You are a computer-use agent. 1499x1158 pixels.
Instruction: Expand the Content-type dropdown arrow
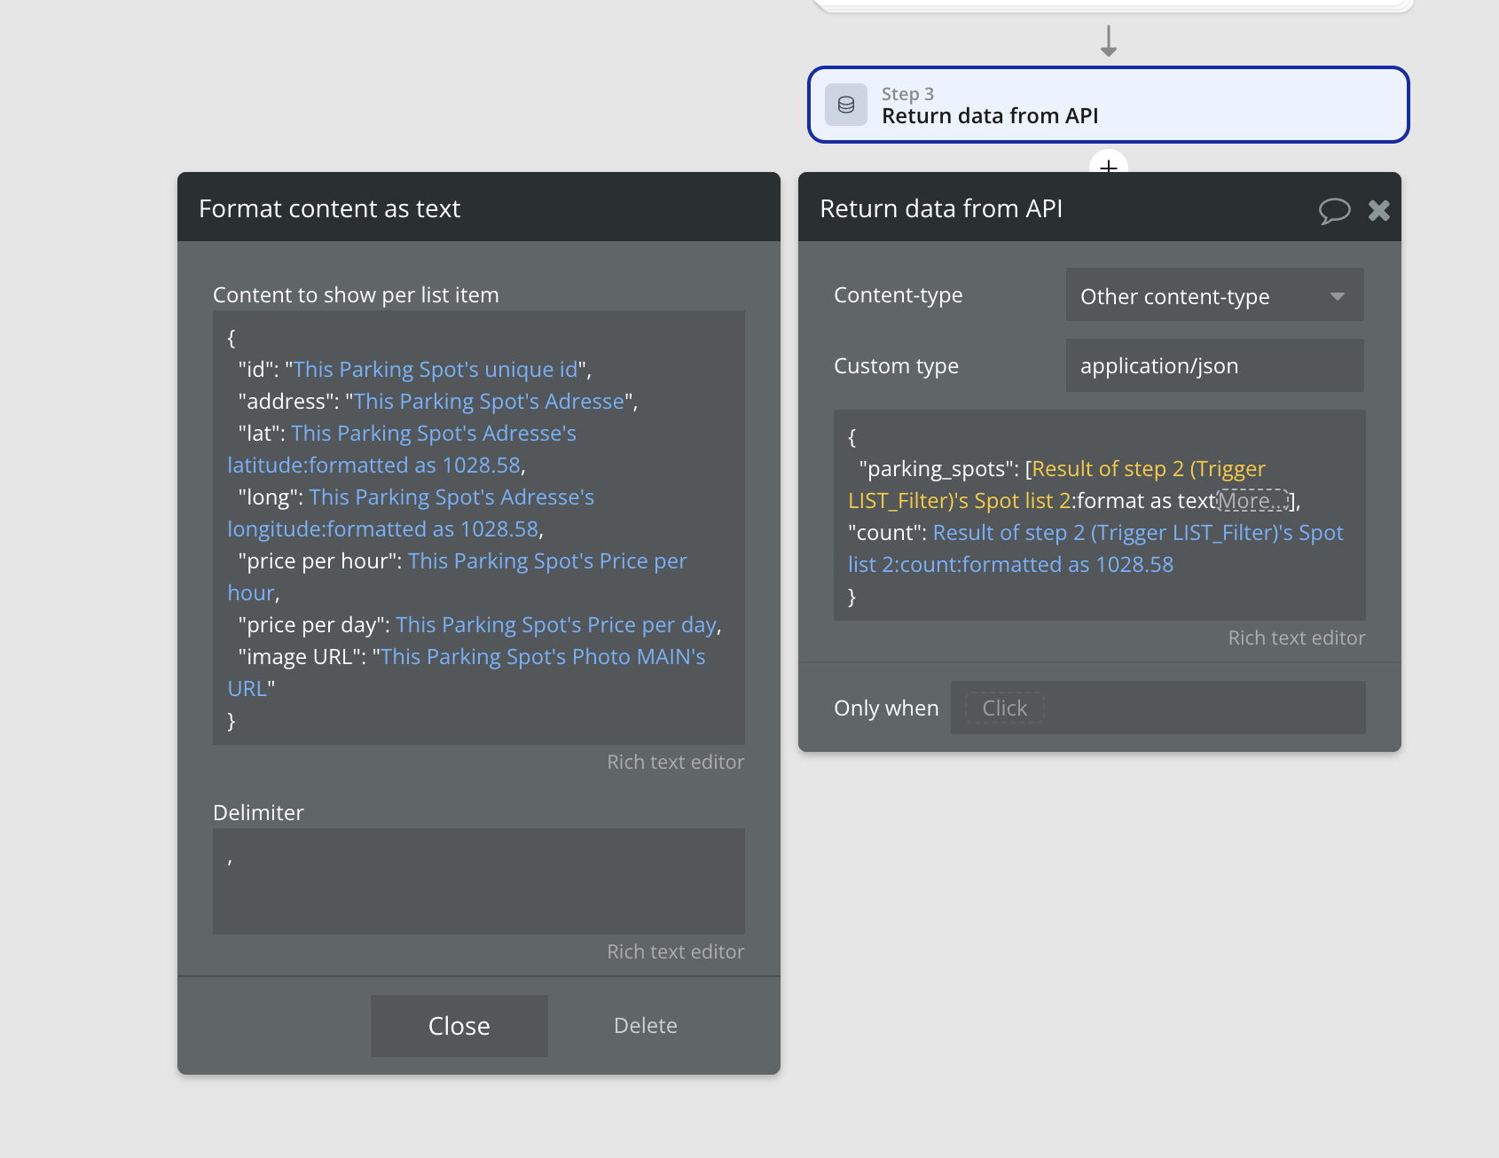1338,296
